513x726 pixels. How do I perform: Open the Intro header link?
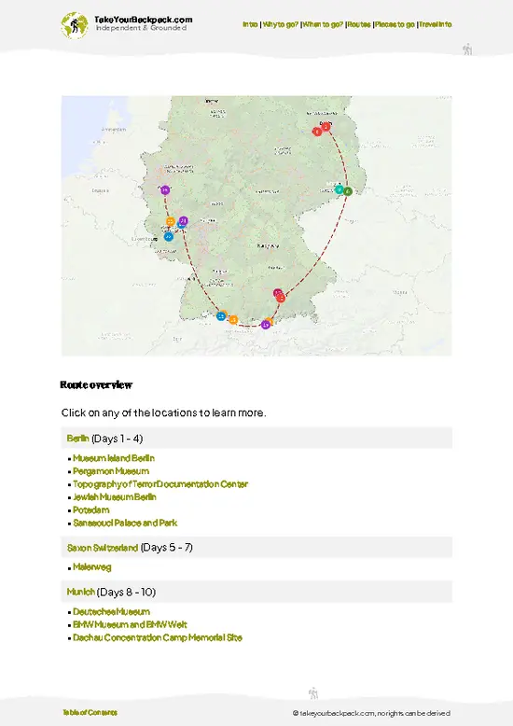tap(250, 24)
